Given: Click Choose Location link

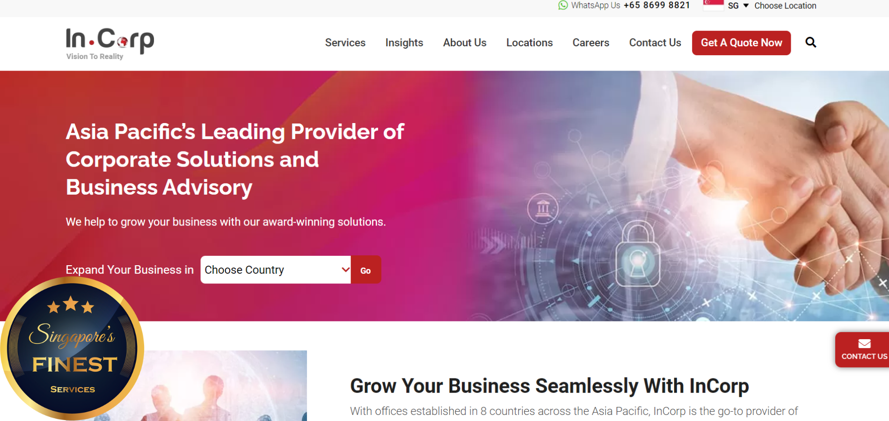Looking at the screenshot, I should [x=785, y=6].
